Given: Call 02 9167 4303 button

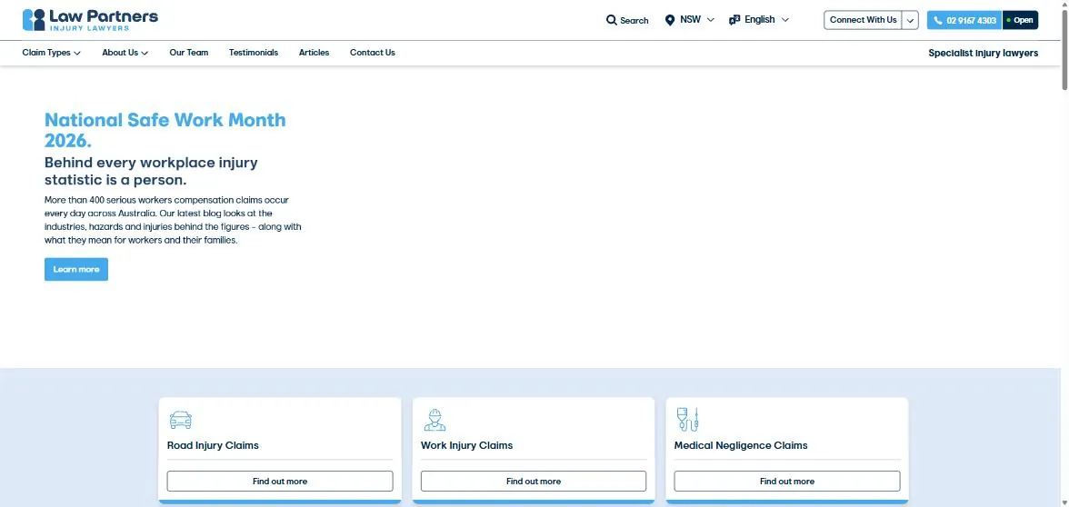Looking at the screenshot, I should point(964,20).
